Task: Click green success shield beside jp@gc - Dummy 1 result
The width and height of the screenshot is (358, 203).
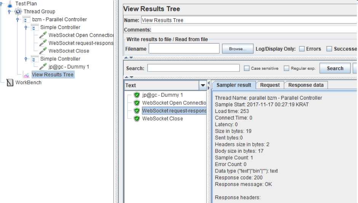Action: pos(137,95)
